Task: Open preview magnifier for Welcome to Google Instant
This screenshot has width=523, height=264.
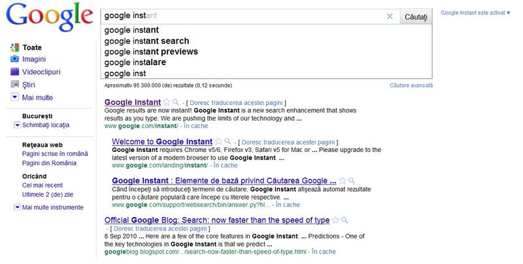Action: point(228,141)
